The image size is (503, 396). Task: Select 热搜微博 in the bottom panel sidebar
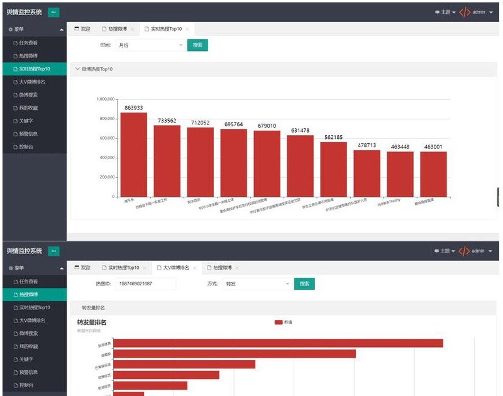click(x=35, y=294)
